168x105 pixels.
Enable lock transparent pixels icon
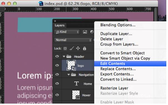tap(65, 48)
